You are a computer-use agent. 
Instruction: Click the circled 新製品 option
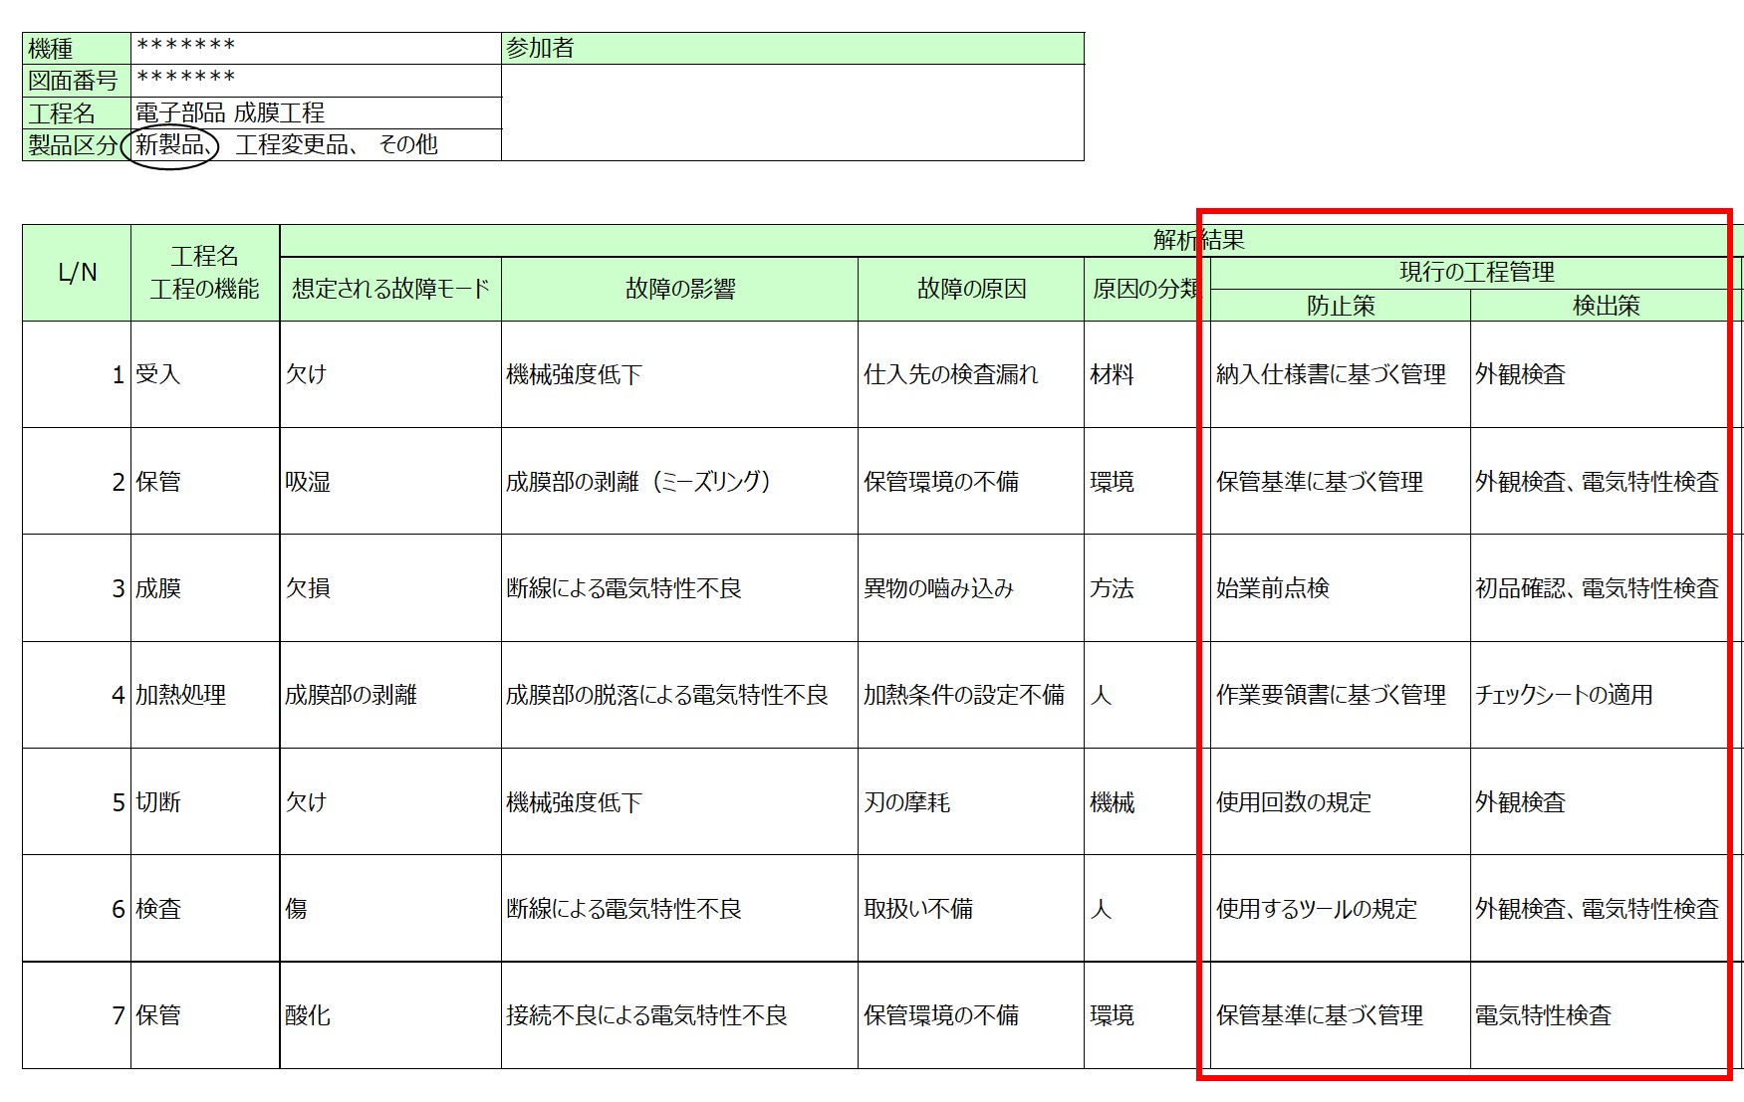170,145
